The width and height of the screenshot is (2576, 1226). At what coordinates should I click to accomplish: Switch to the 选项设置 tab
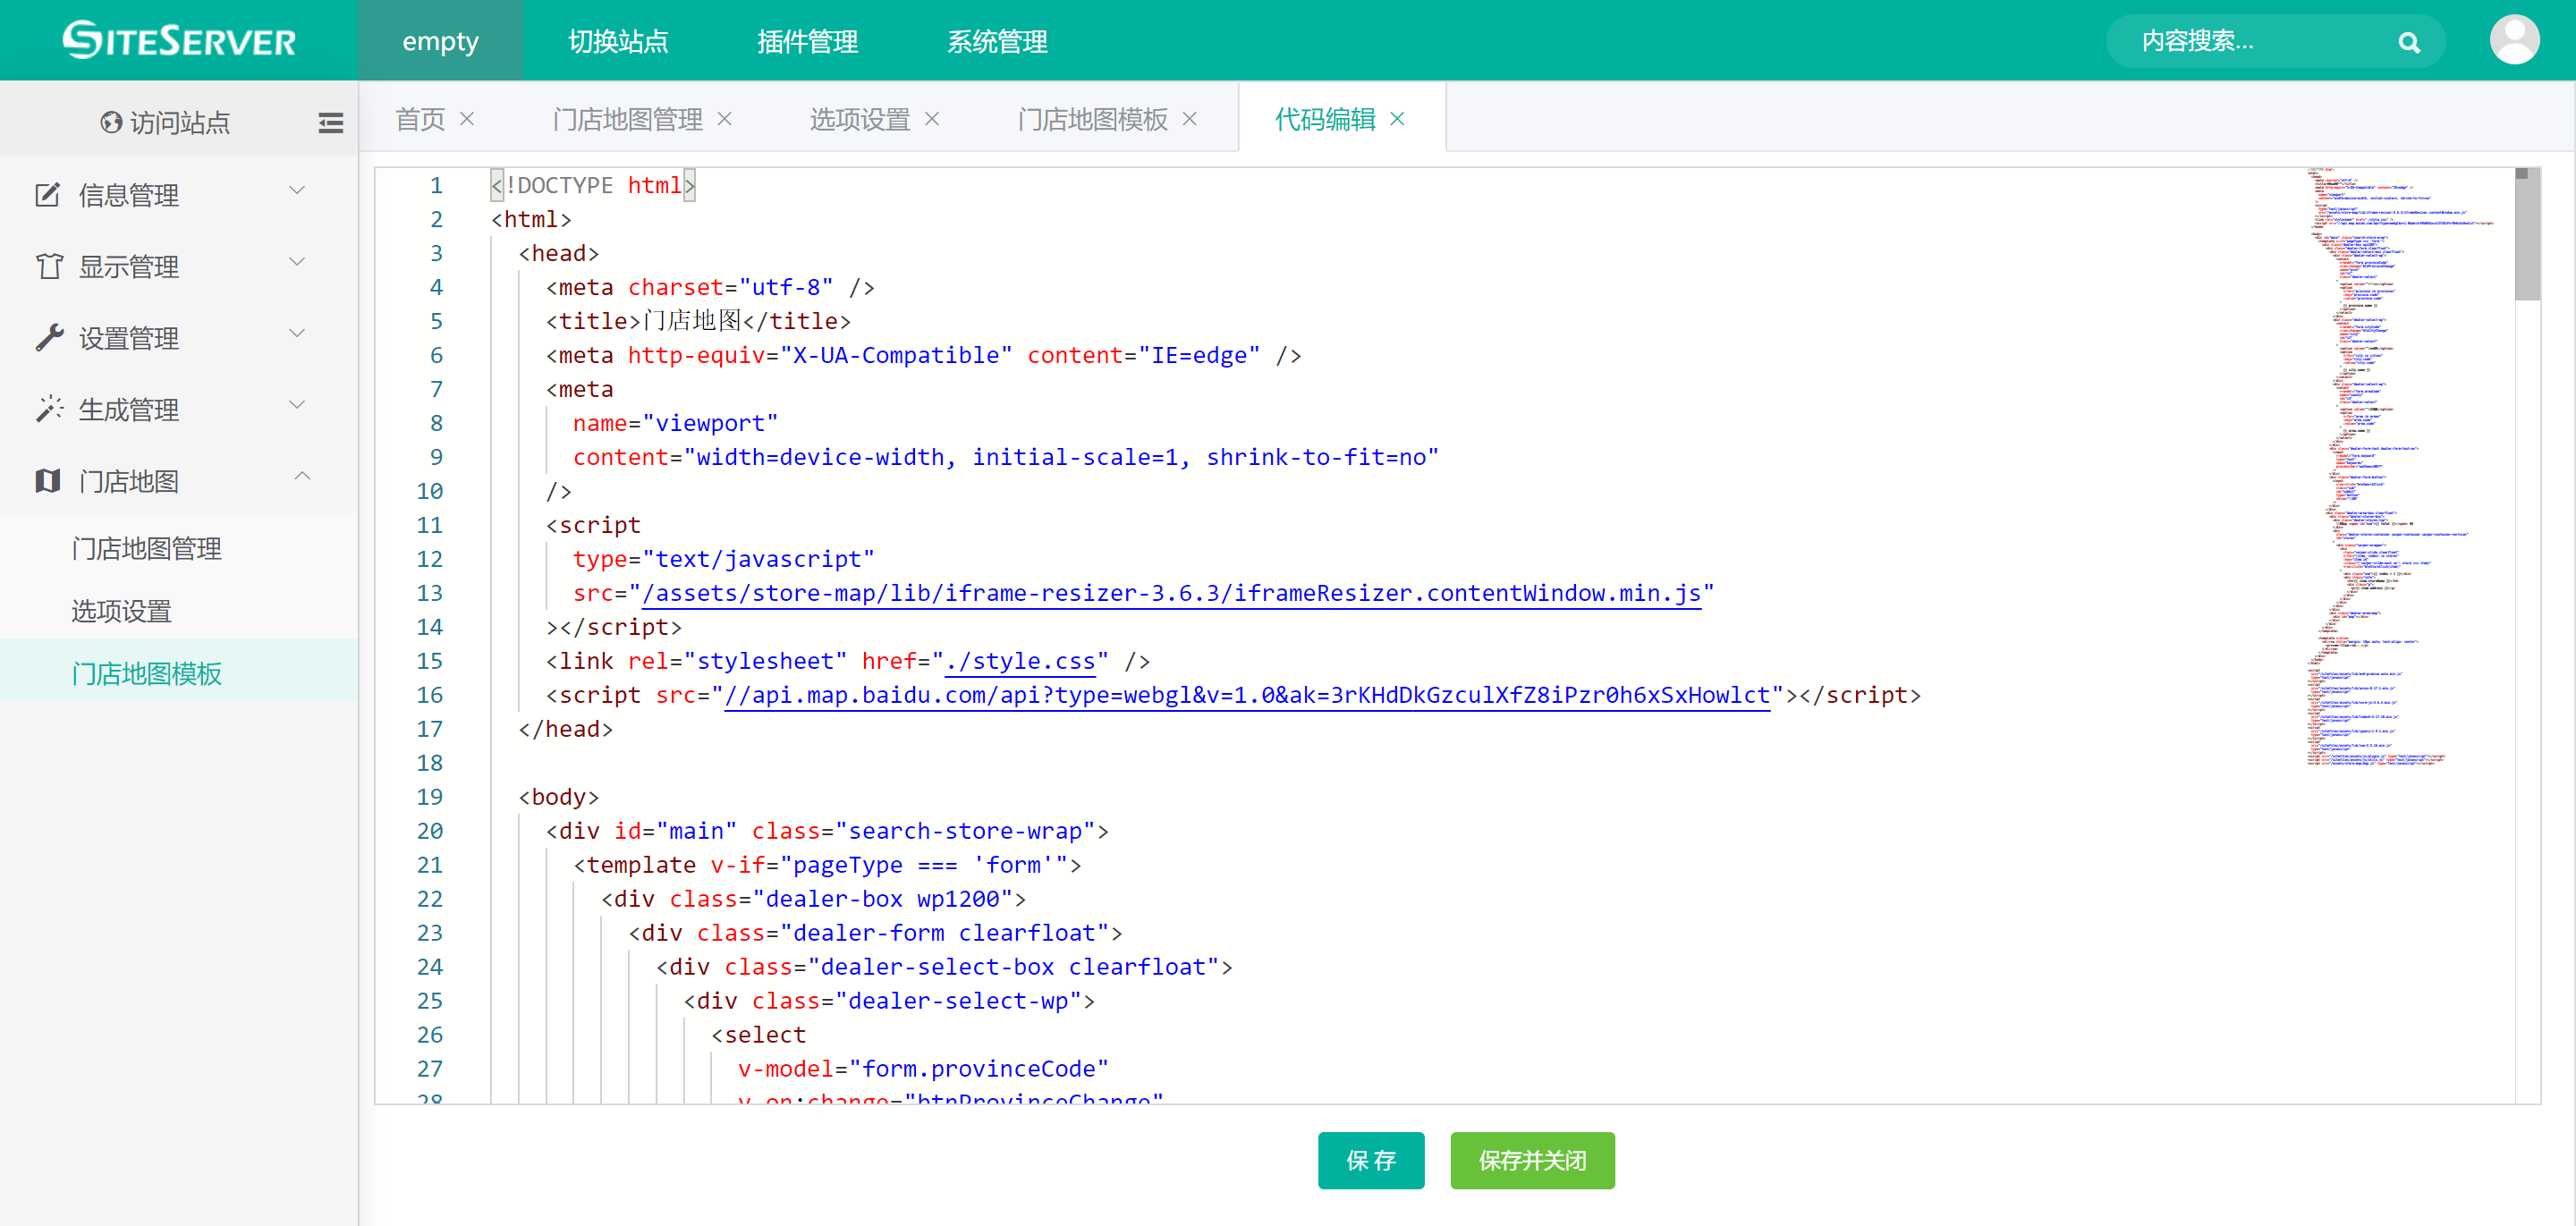(859, 119)
